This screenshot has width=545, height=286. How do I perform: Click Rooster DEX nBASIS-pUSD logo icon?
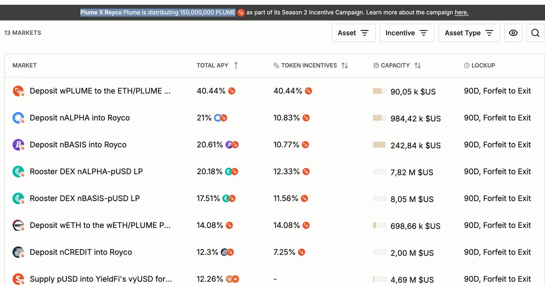pos(18,198)
